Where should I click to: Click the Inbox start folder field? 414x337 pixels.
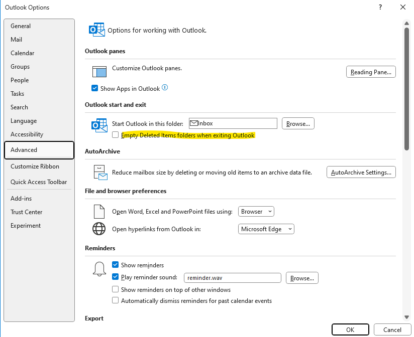point(233,123)
